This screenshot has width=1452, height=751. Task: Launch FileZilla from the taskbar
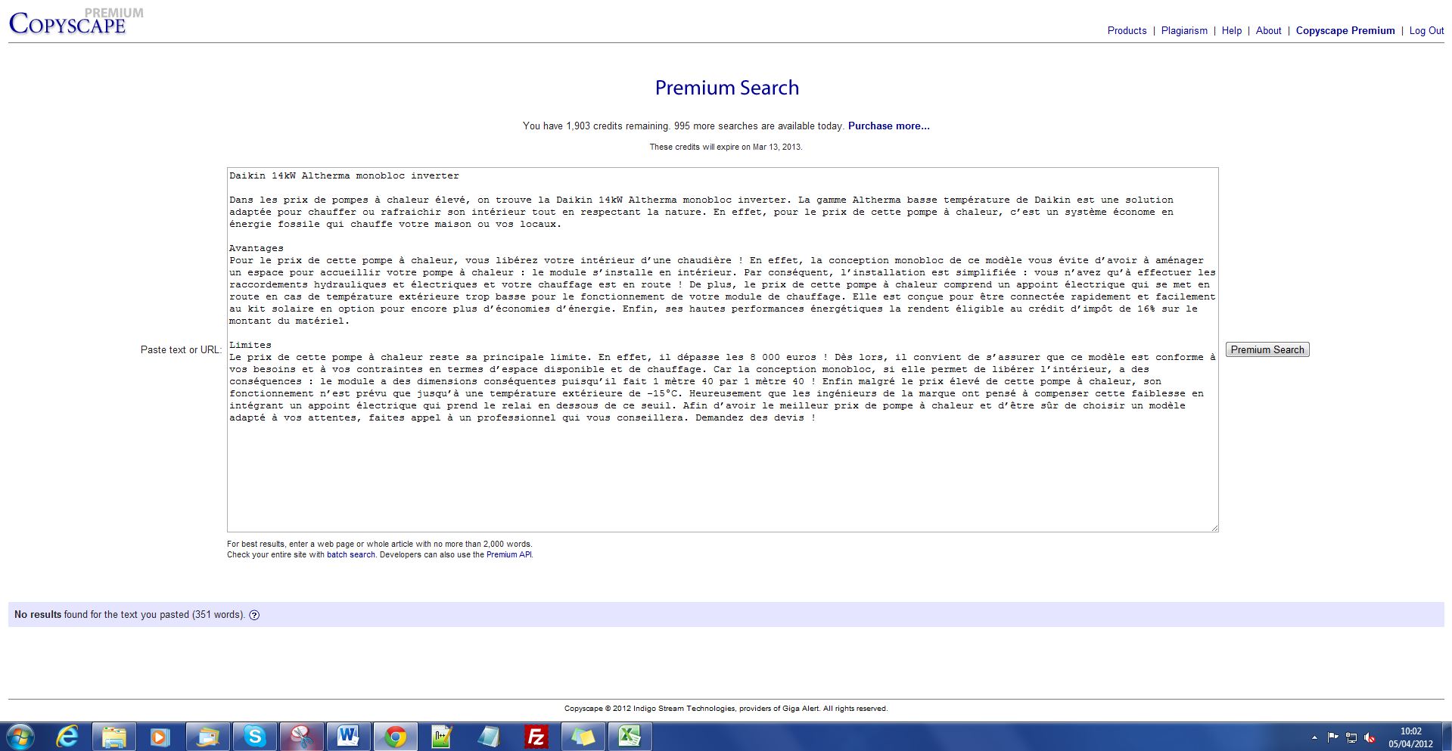click(x=536, y=736)
